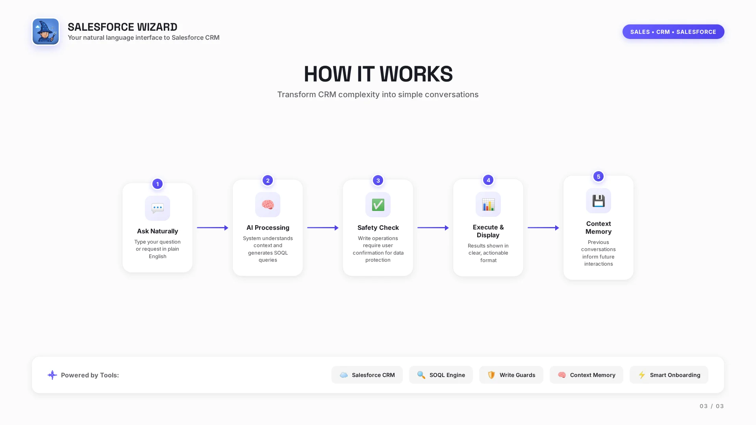This screenshot has height=425, width=756.
Task: Click the brain icon in AI Processing
Action: click(x=268, y=205)
